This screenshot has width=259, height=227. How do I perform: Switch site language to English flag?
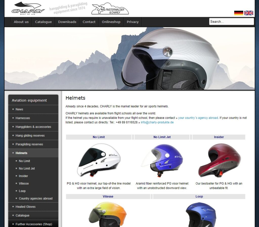pyautogui.click(x=249, y=13)
